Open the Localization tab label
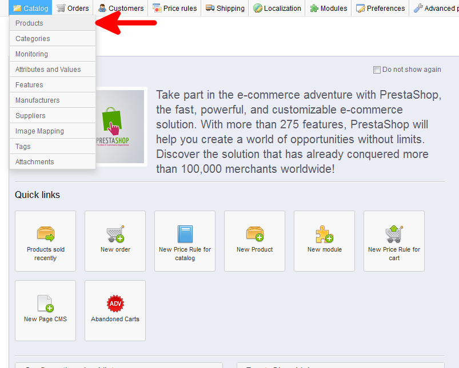Screen dimensions: 459x368 coord(282,9)
